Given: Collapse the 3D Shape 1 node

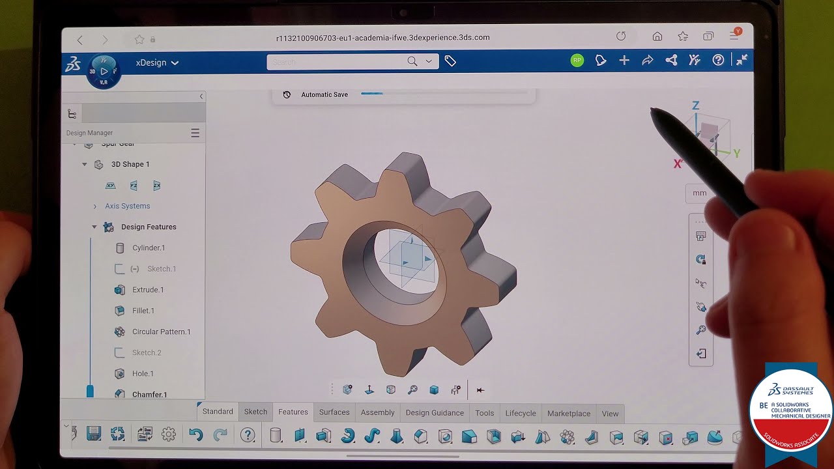Looking at the screenshot, I should pos(85,164).
